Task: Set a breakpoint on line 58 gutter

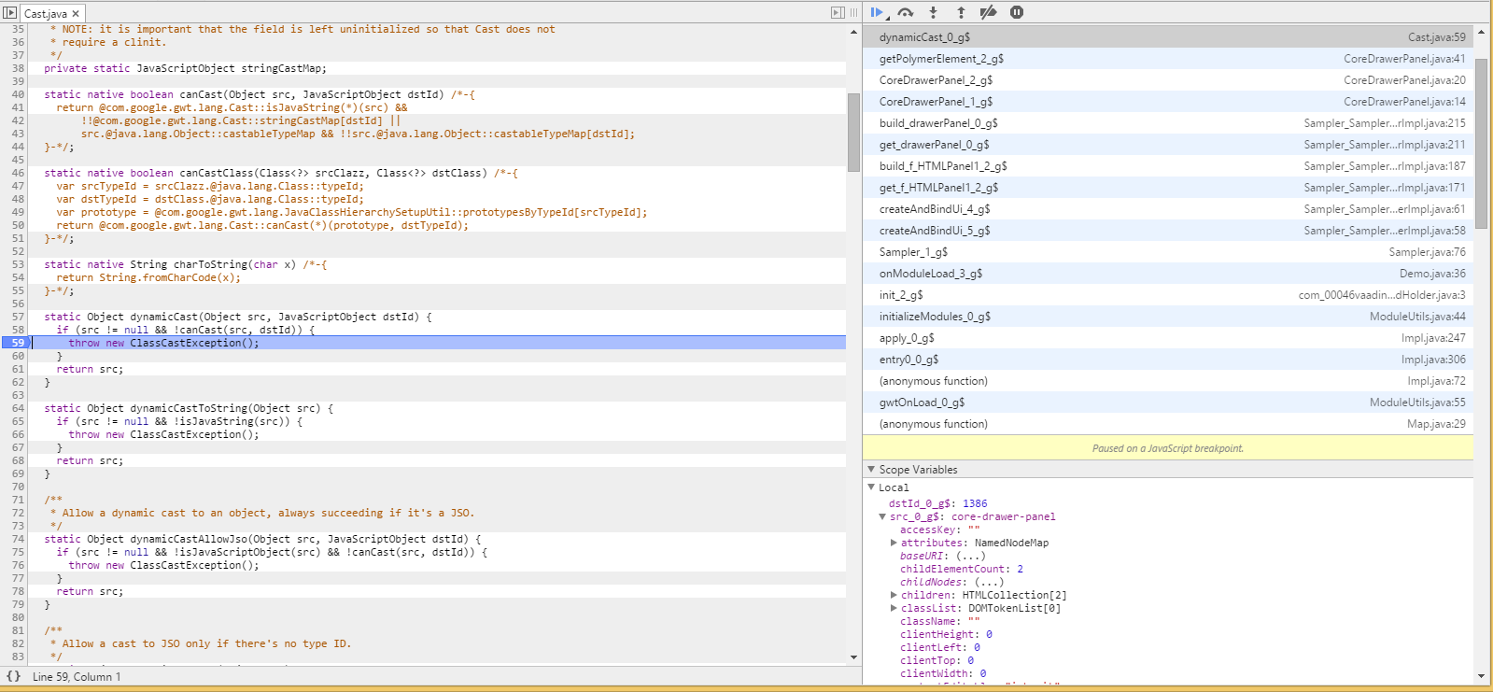Action: coord(17,330)
